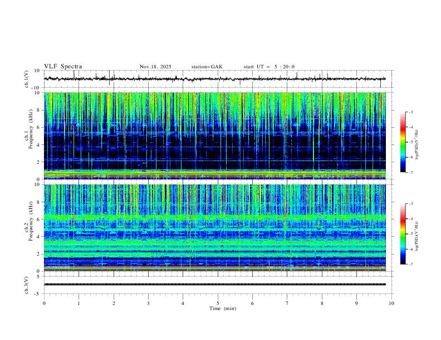Click the ch.1 colorbar 'log(PSD)(V²/Hz)' label

pos(417,145)
